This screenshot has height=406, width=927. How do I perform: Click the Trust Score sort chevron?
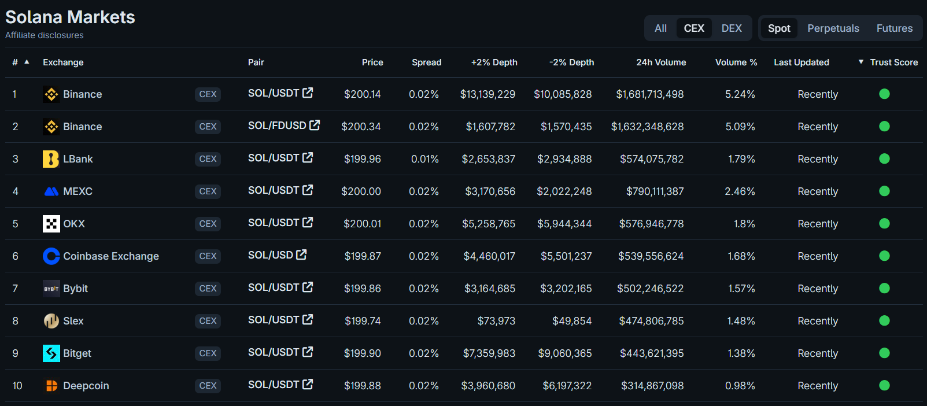(860, 62)
